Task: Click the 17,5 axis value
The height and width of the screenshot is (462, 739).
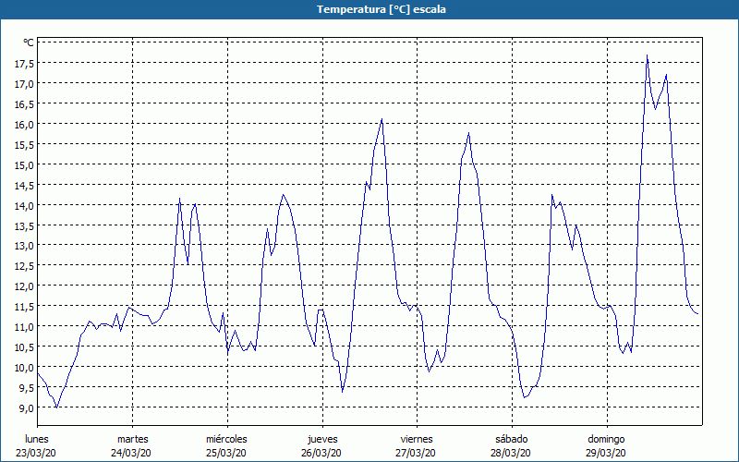Action: tap(24, 63)
